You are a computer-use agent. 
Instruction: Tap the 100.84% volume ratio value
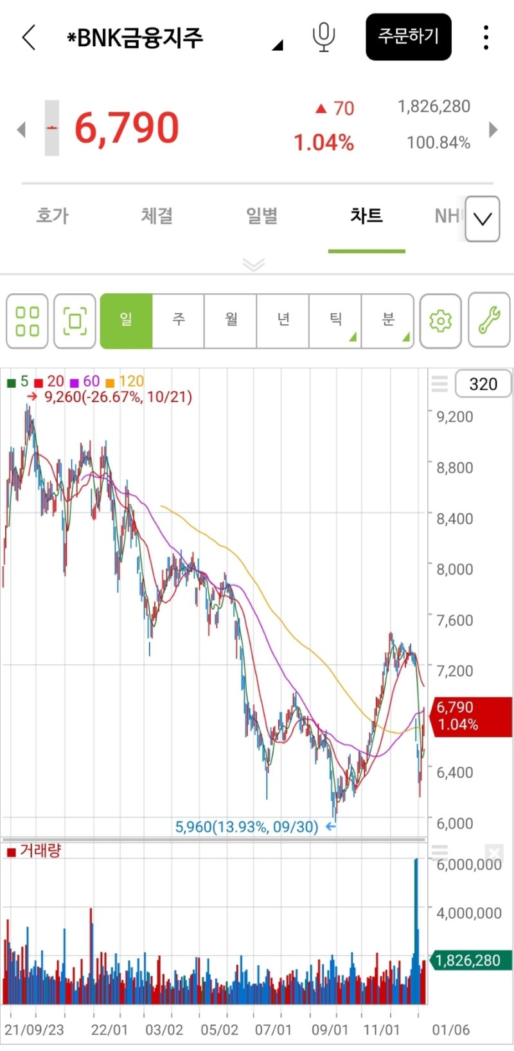point(439,142)
